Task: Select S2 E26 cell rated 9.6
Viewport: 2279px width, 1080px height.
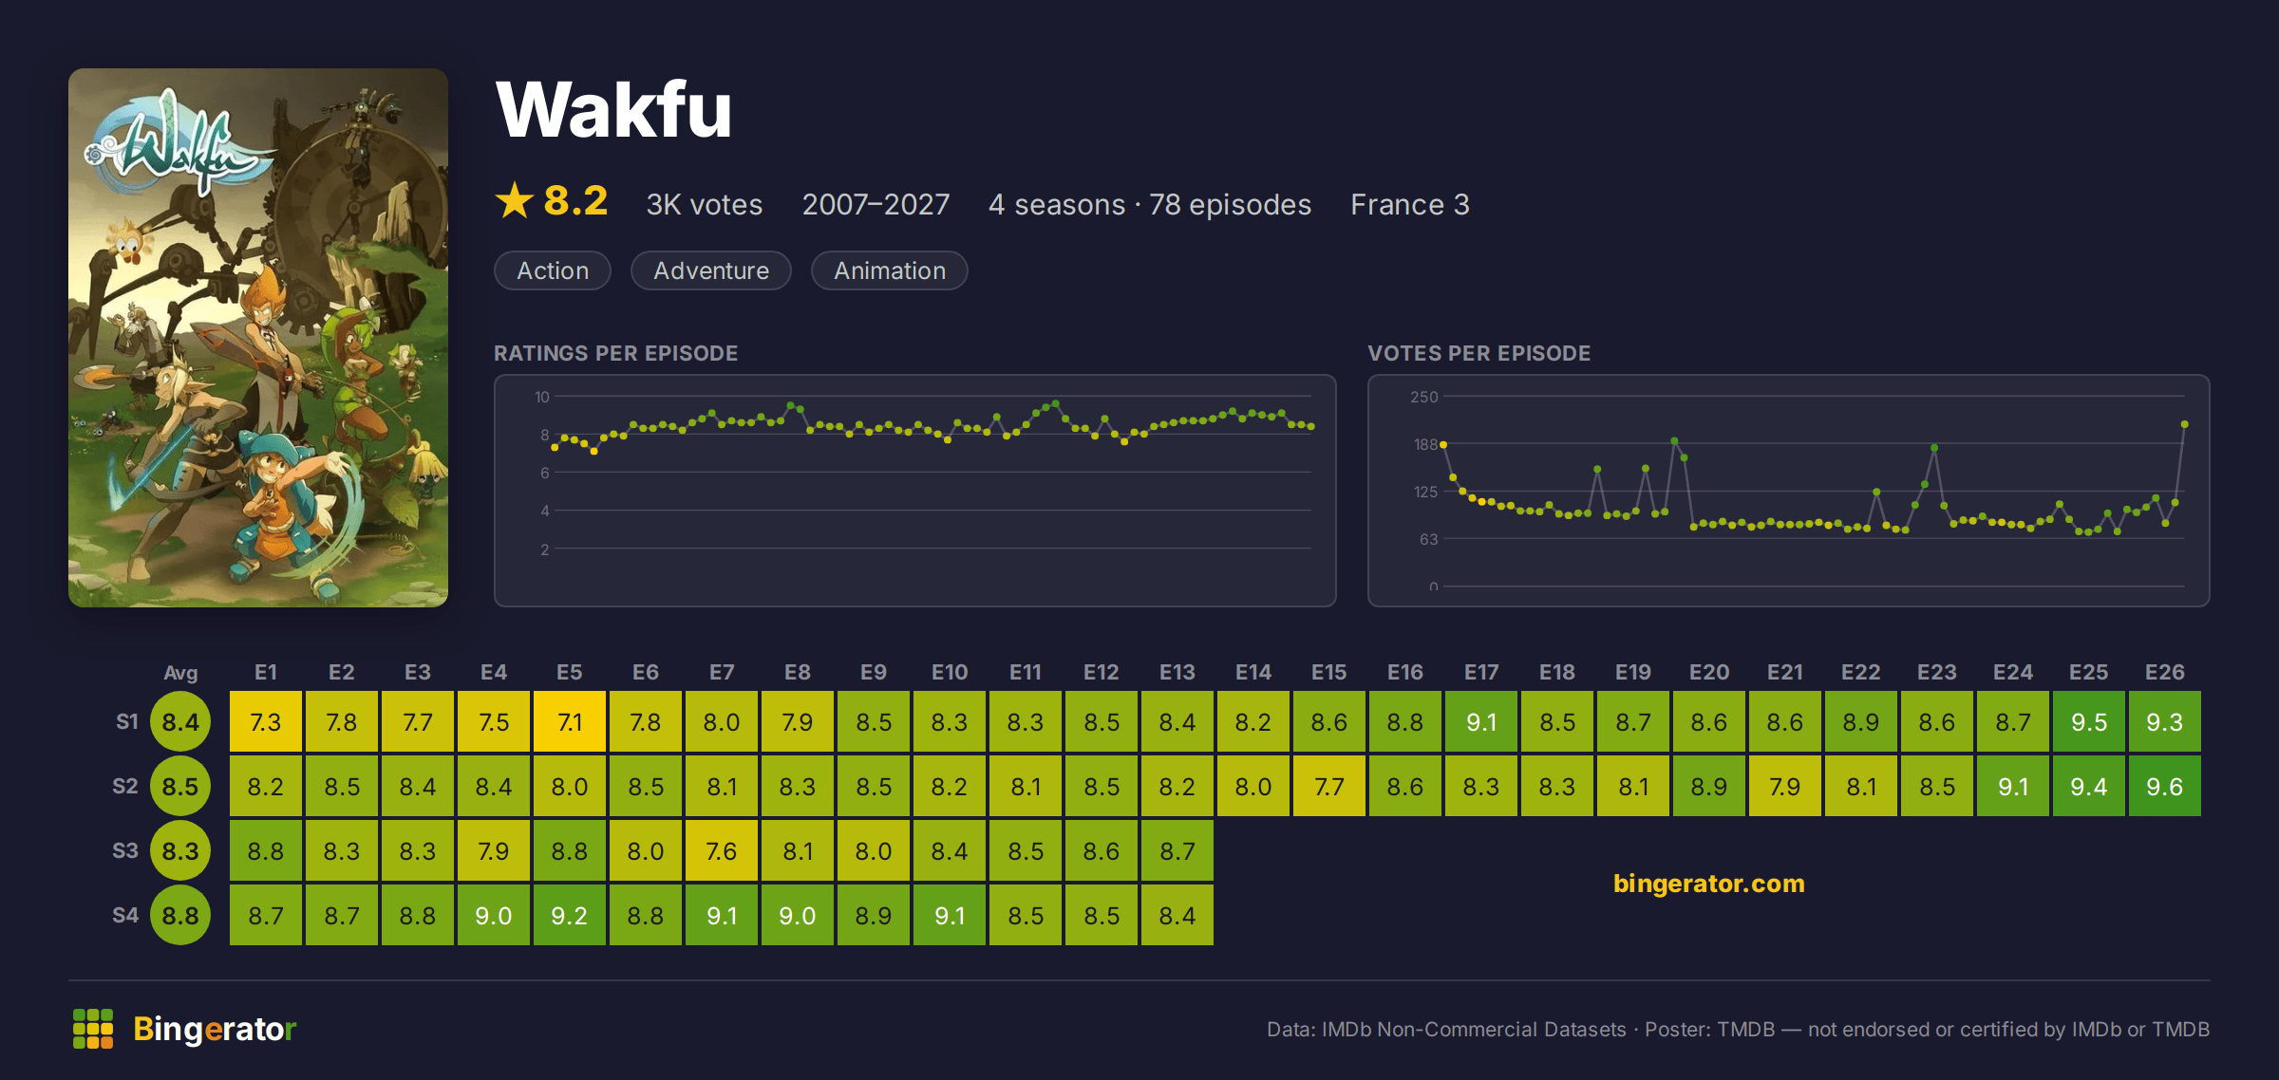Action: pyautogui.click(x=2165, y=787)
